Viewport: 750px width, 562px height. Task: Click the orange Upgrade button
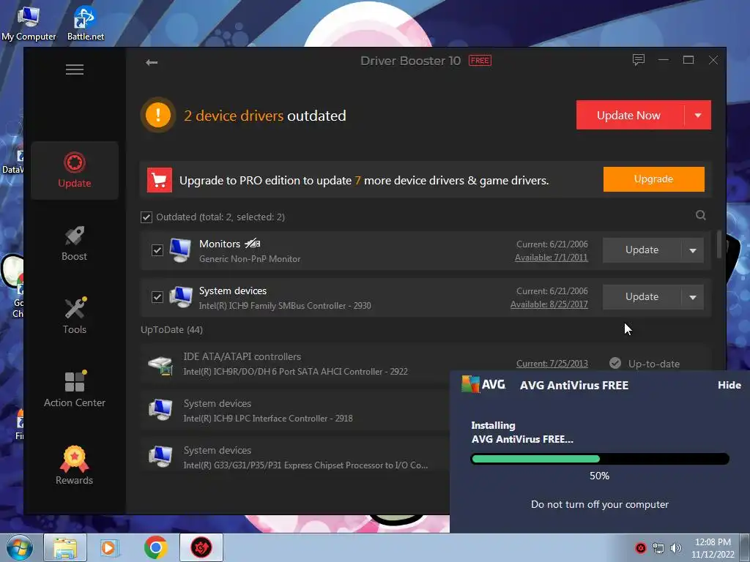click(653, 179)
